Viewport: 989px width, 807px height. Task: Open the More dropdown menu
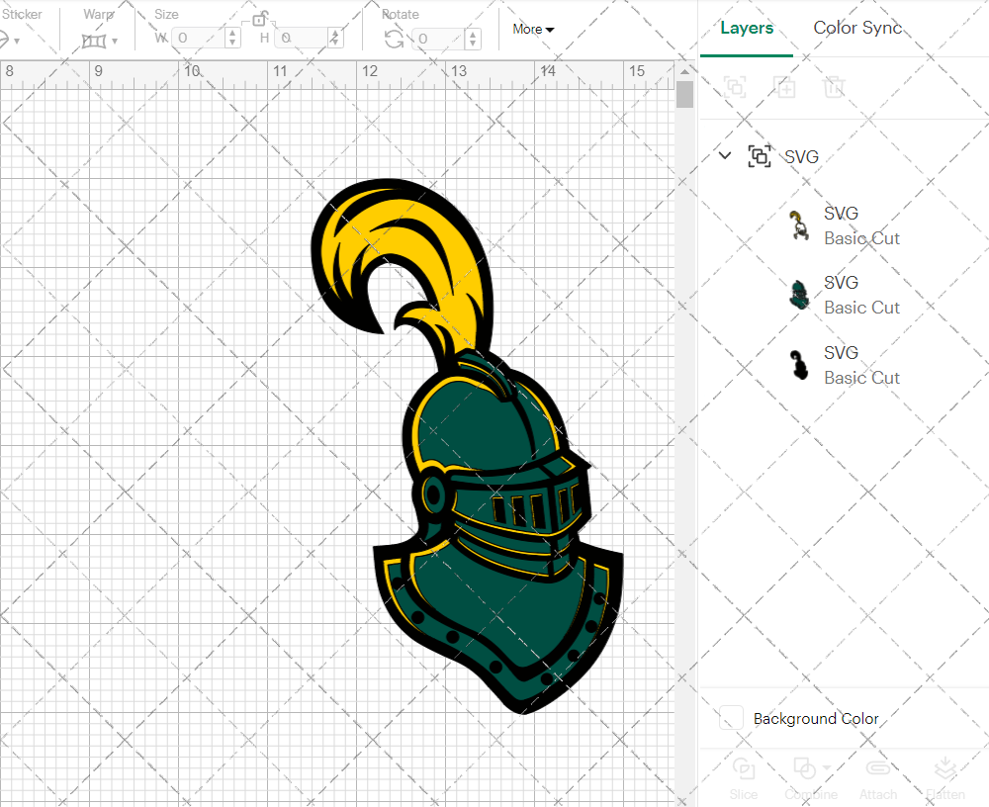click(533, 29)
